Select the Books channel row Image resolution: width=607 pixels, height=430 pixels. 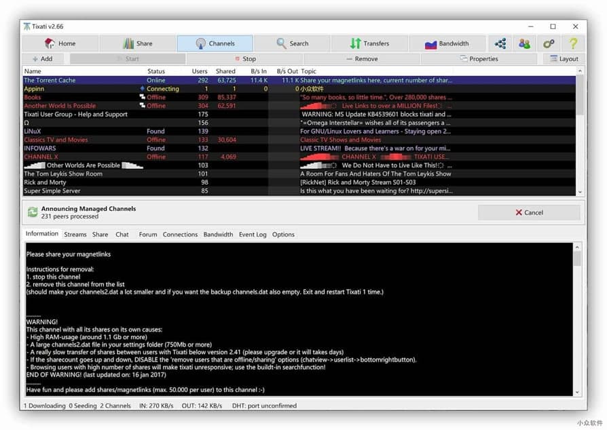tap(299, 97)
